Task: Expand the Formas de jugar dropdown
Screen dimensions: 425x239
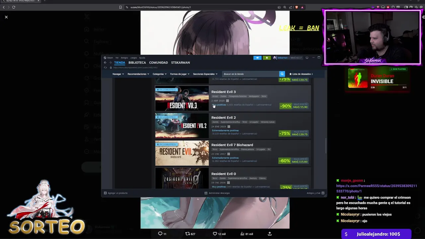Action: (x=180, y=74)
